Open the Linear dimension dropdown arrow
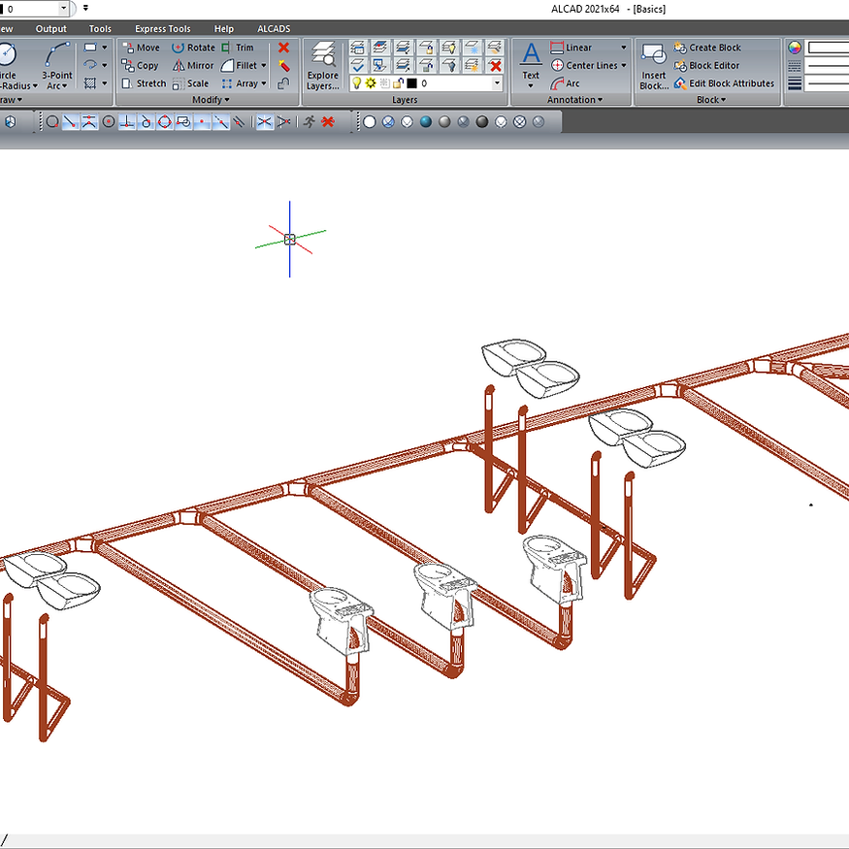Viewport: 849px width, 849px height. point(624,48)
